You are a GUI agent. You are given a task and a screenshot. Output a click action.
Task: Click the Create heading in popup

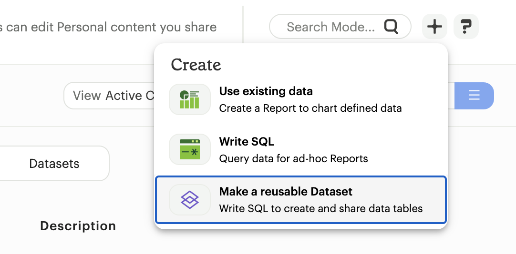coord(196,65)
